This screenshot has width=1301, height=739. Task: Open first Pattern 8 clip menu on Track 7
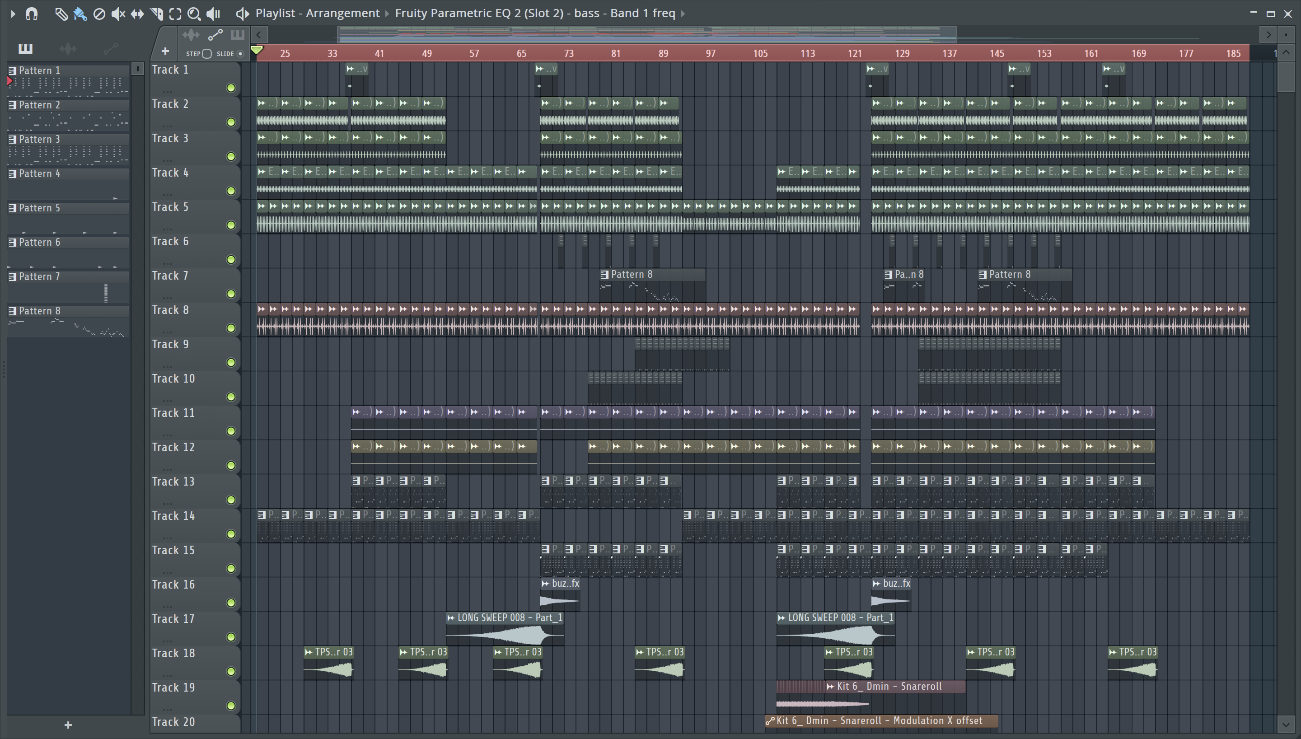[605, 275]
